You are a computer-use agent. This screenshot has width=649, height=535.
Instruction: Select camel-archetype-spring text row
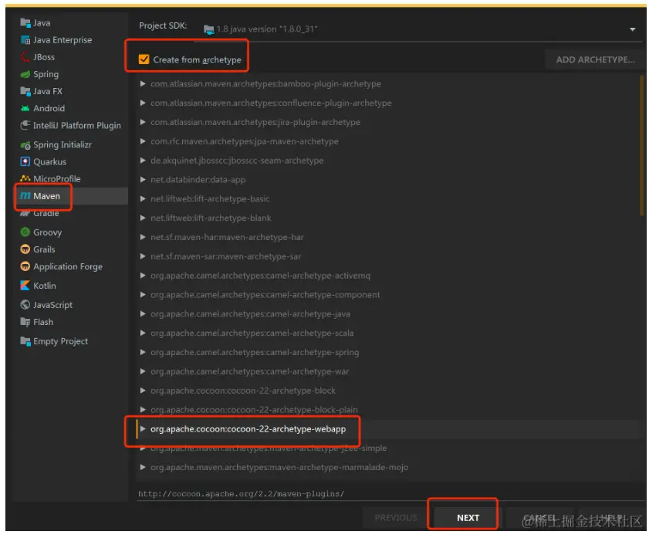pyautogui.click(x=255, y=352)
